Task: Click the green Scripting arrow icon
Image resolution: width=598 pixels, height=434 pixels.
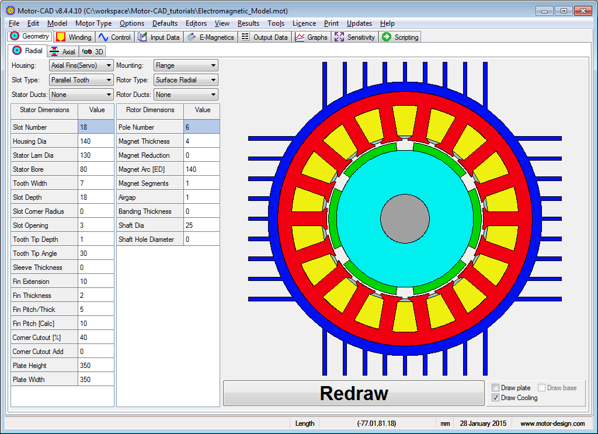Action: pyautogui.click(x=386, y=37)
